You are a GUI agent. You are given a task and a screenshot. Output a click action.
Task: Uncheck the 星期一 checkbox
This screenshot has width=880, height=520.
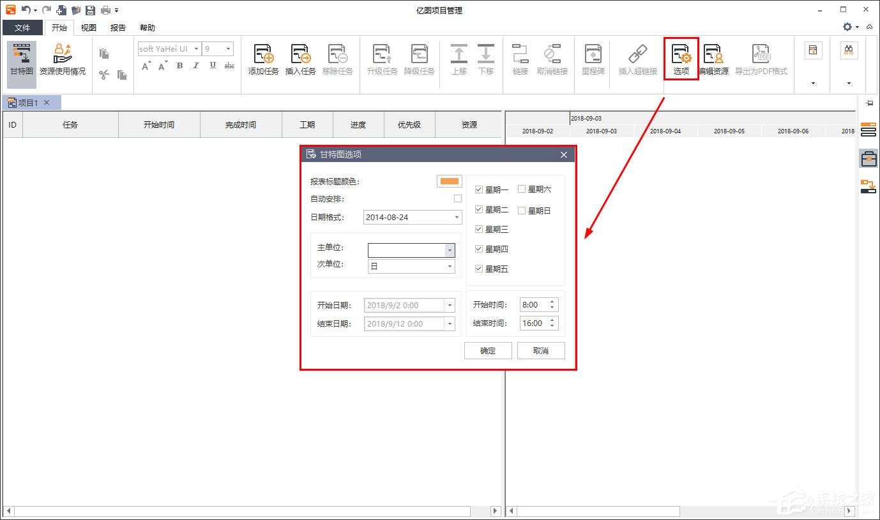(479, 189)
